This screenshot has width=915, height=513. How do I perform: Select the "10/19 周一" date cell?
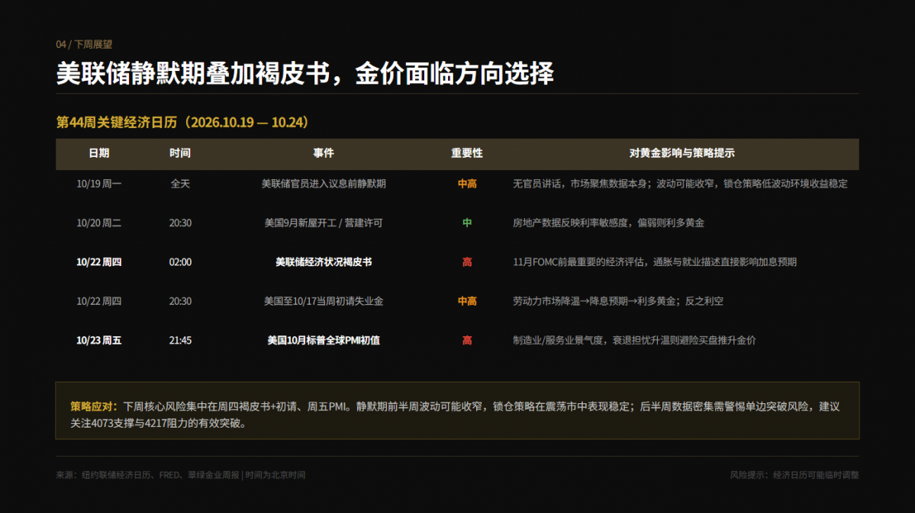(98, 184)
